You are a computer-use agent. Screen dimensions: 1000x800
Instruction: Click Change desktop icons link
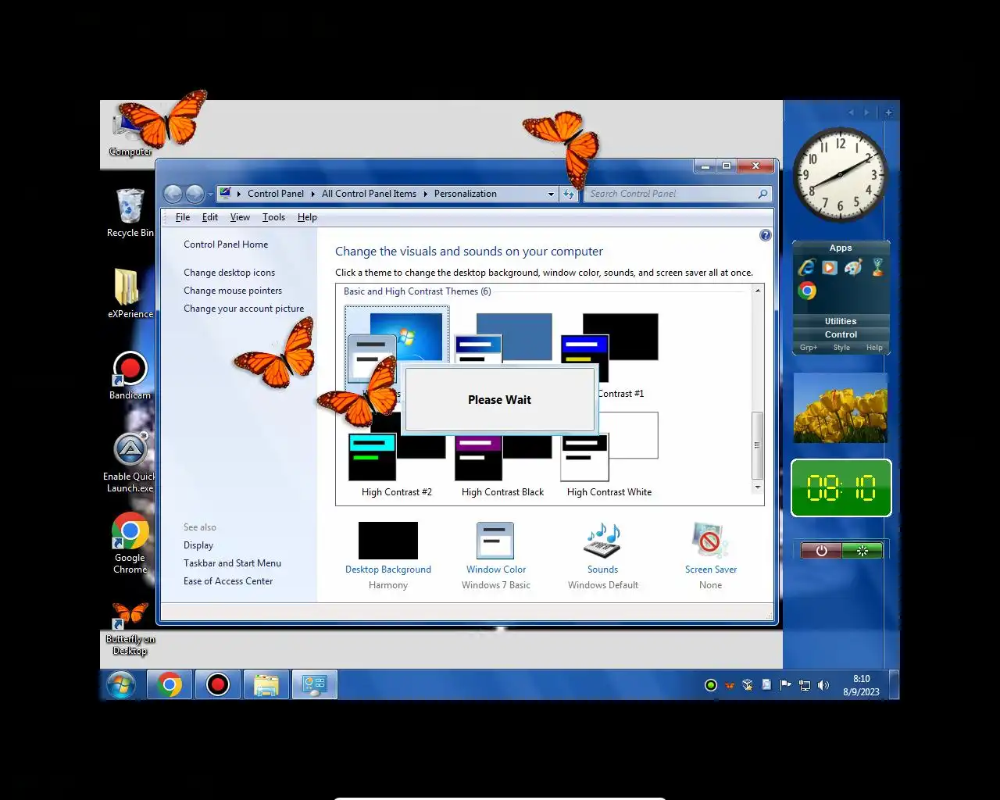click(x=229, y=273)
